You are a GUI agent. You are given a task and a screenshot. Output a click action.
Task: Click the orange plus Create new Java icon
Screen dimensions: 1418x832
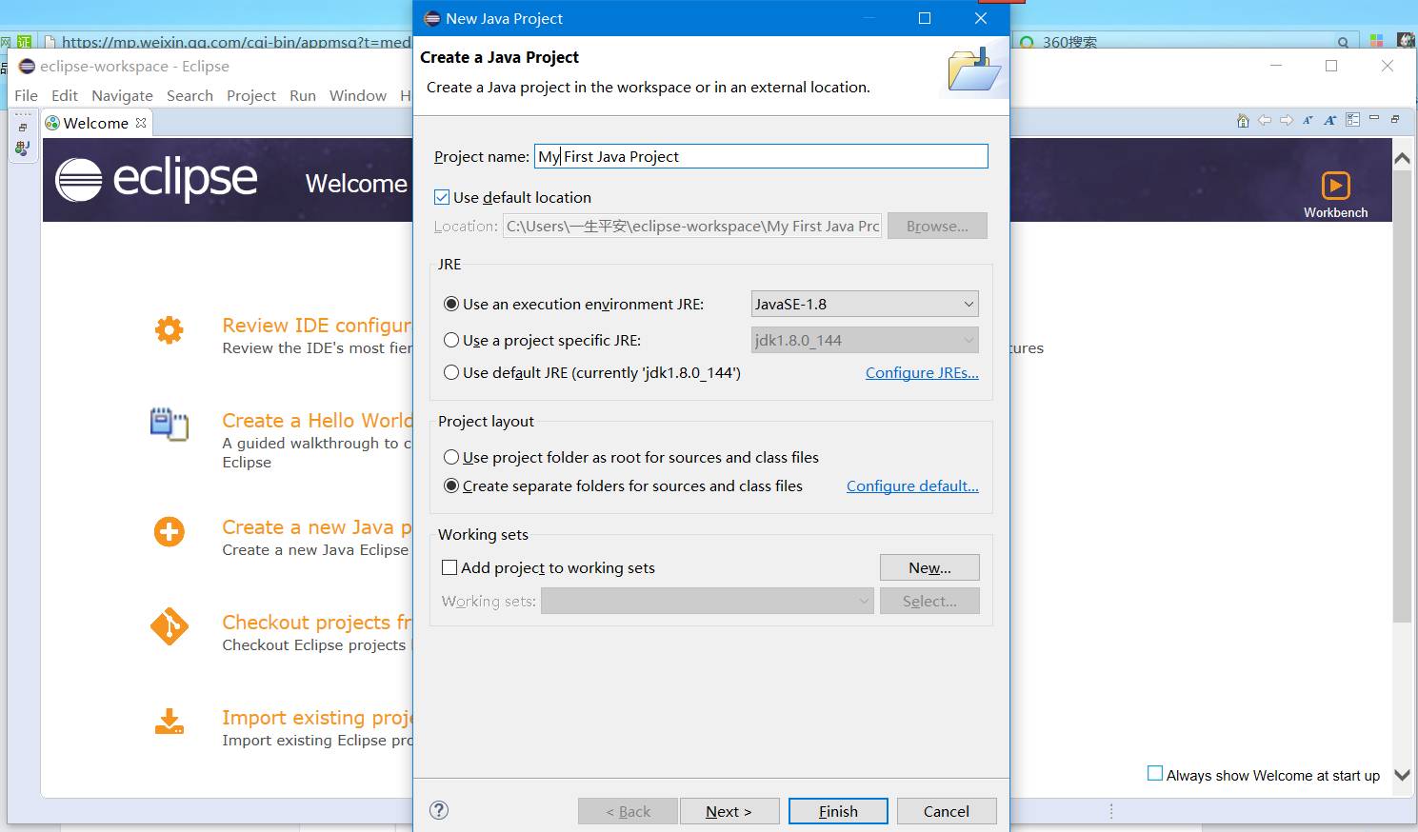[170, 531]
